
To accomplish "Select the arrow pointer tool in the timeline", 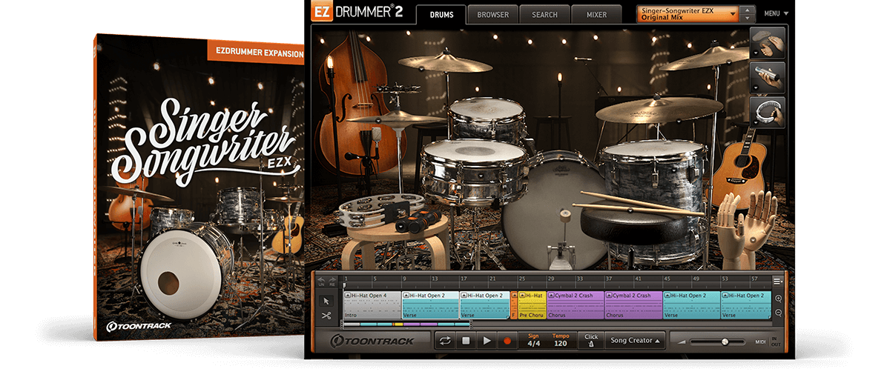I will coord(326,301).
